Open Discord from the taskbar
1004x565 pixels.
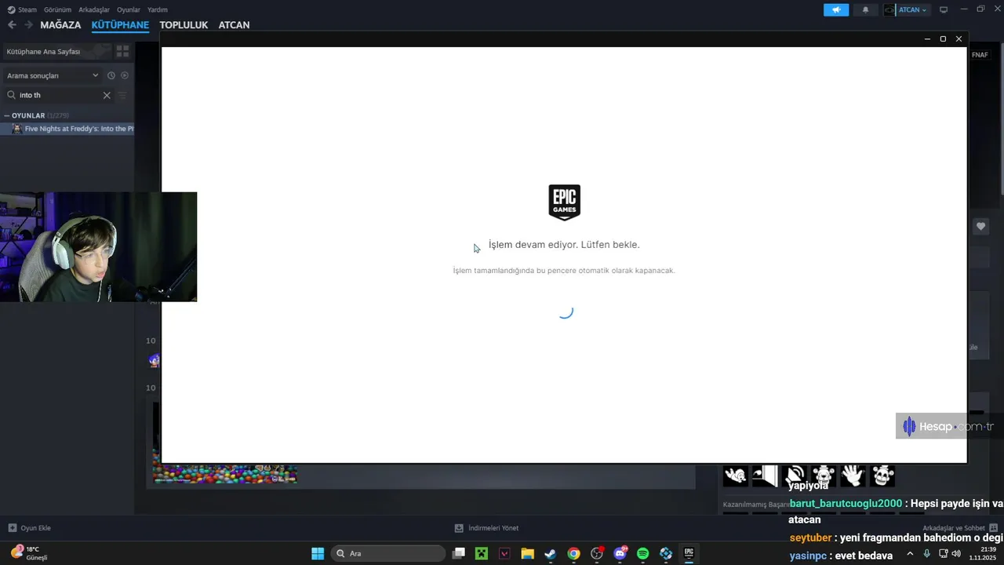620,553
